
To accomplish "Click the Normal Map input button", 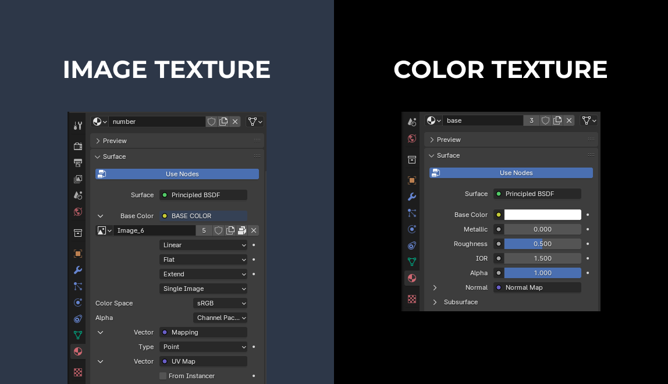I will point(537,287).
